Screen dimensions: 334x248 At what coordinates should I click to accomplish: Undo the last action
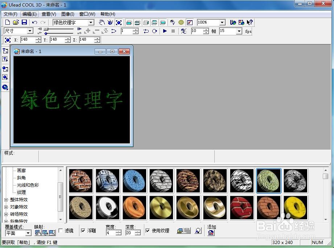(x=34, y=22)
